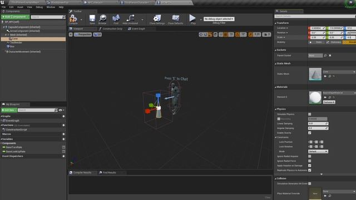Toggle Apply Impulse on Damage checkbox

click(309, 166)
